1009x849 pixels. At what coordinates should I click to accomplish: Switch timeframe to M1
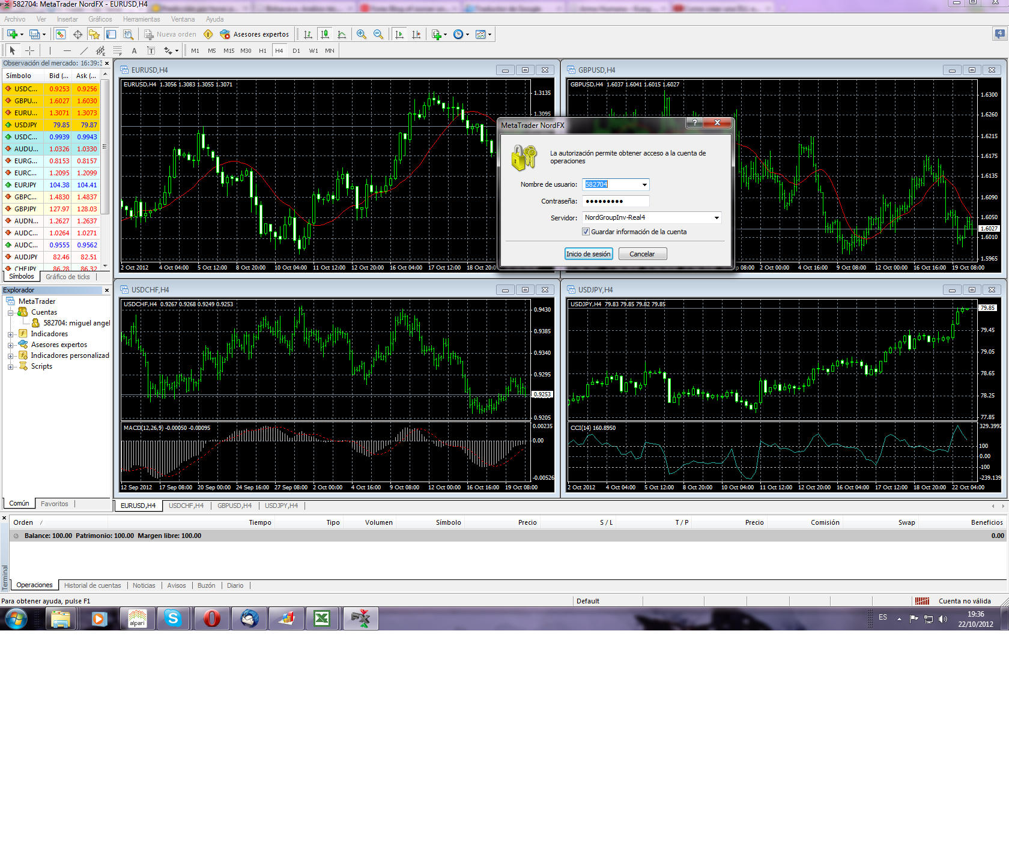[x=195, y=50]
